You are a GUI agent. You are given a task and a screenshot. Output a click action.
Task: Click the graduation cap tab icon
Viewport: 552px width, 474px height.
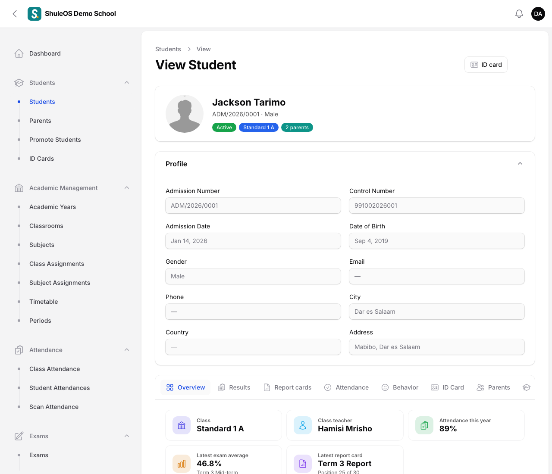(x=526, y=387)
